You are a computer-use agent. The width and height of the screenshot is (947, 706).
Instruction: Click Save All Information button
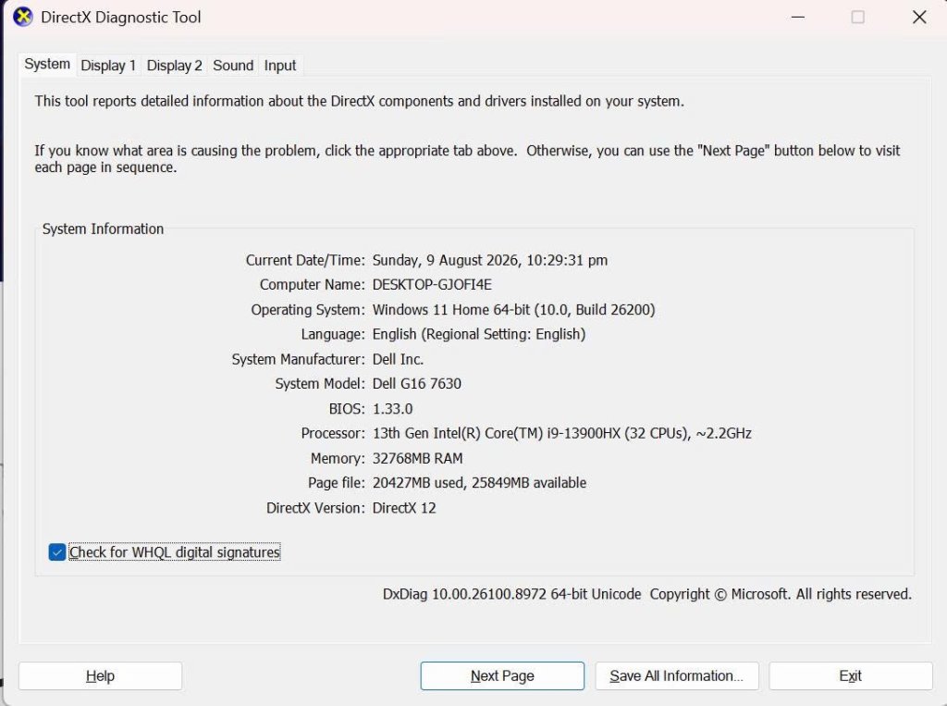click(676, 675)
